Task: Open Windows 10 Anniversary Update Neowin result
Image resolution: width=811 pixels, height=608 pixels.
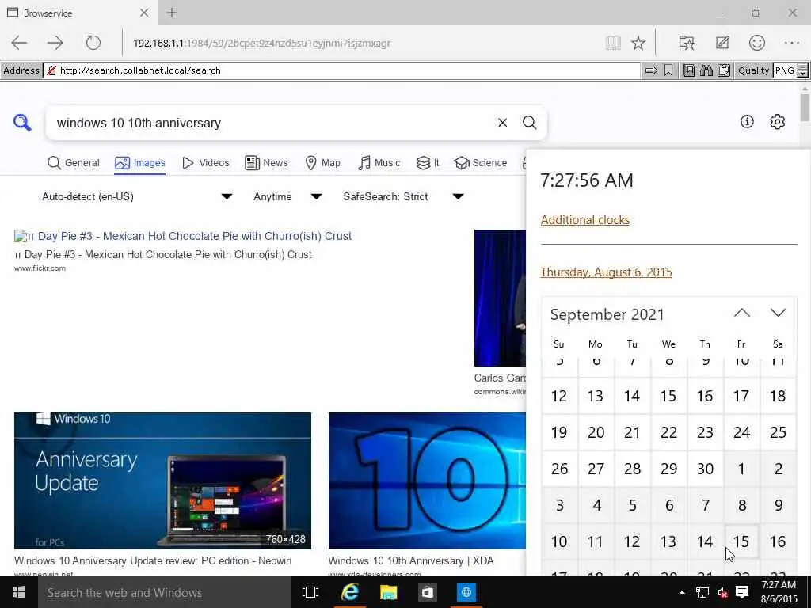Action: coord(153,560)
